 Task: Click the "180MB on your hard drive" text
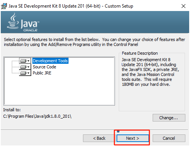[x=146, y=84]
